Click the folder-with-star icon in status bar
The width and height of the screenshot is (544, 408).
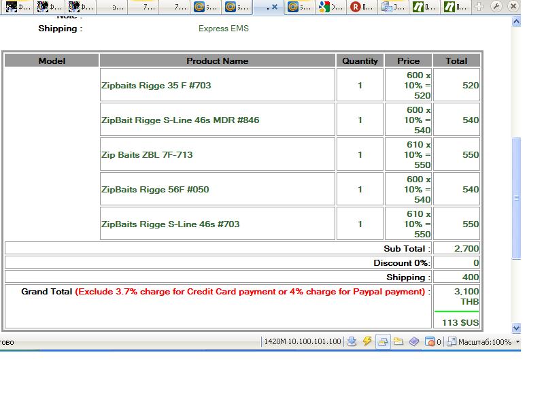coord(398,342)
